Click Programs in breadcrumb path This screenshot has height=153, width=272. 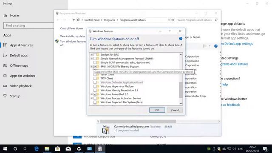[110, 20]
